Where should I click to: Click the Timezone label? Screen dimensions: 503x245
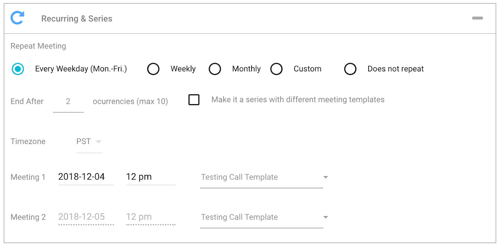[28, 142]
